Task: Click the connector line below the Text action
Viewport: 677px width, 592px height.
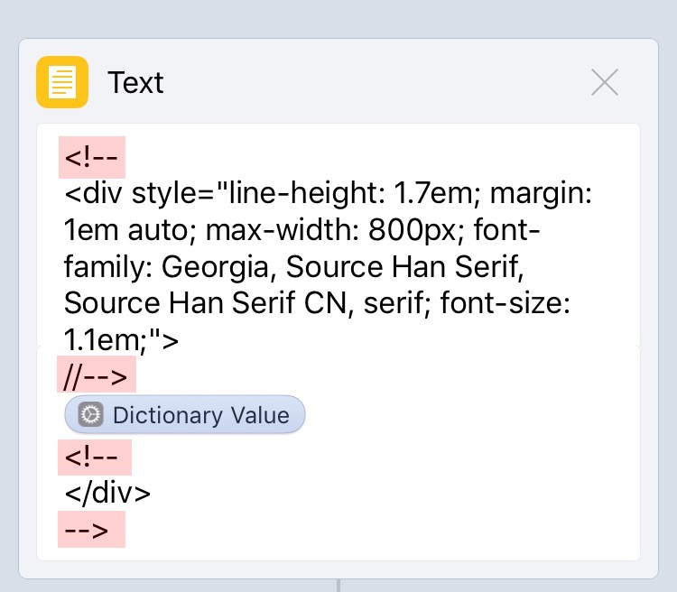Action: tap(338, 586)
